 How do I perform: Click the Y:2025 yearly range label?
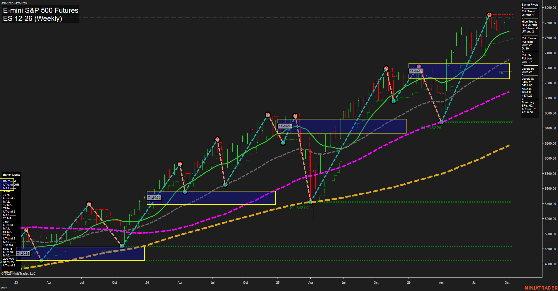tap(285, 126)
